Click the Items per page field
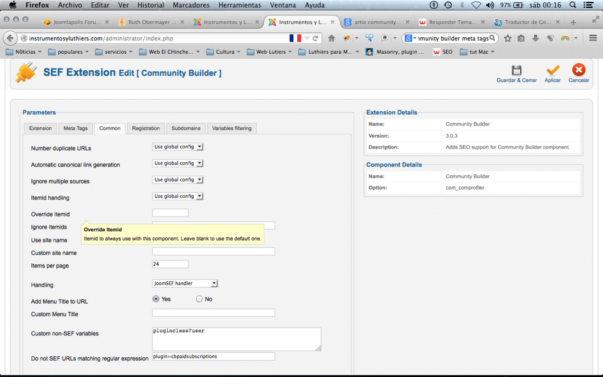603x377 pixels. pos(170,264)
